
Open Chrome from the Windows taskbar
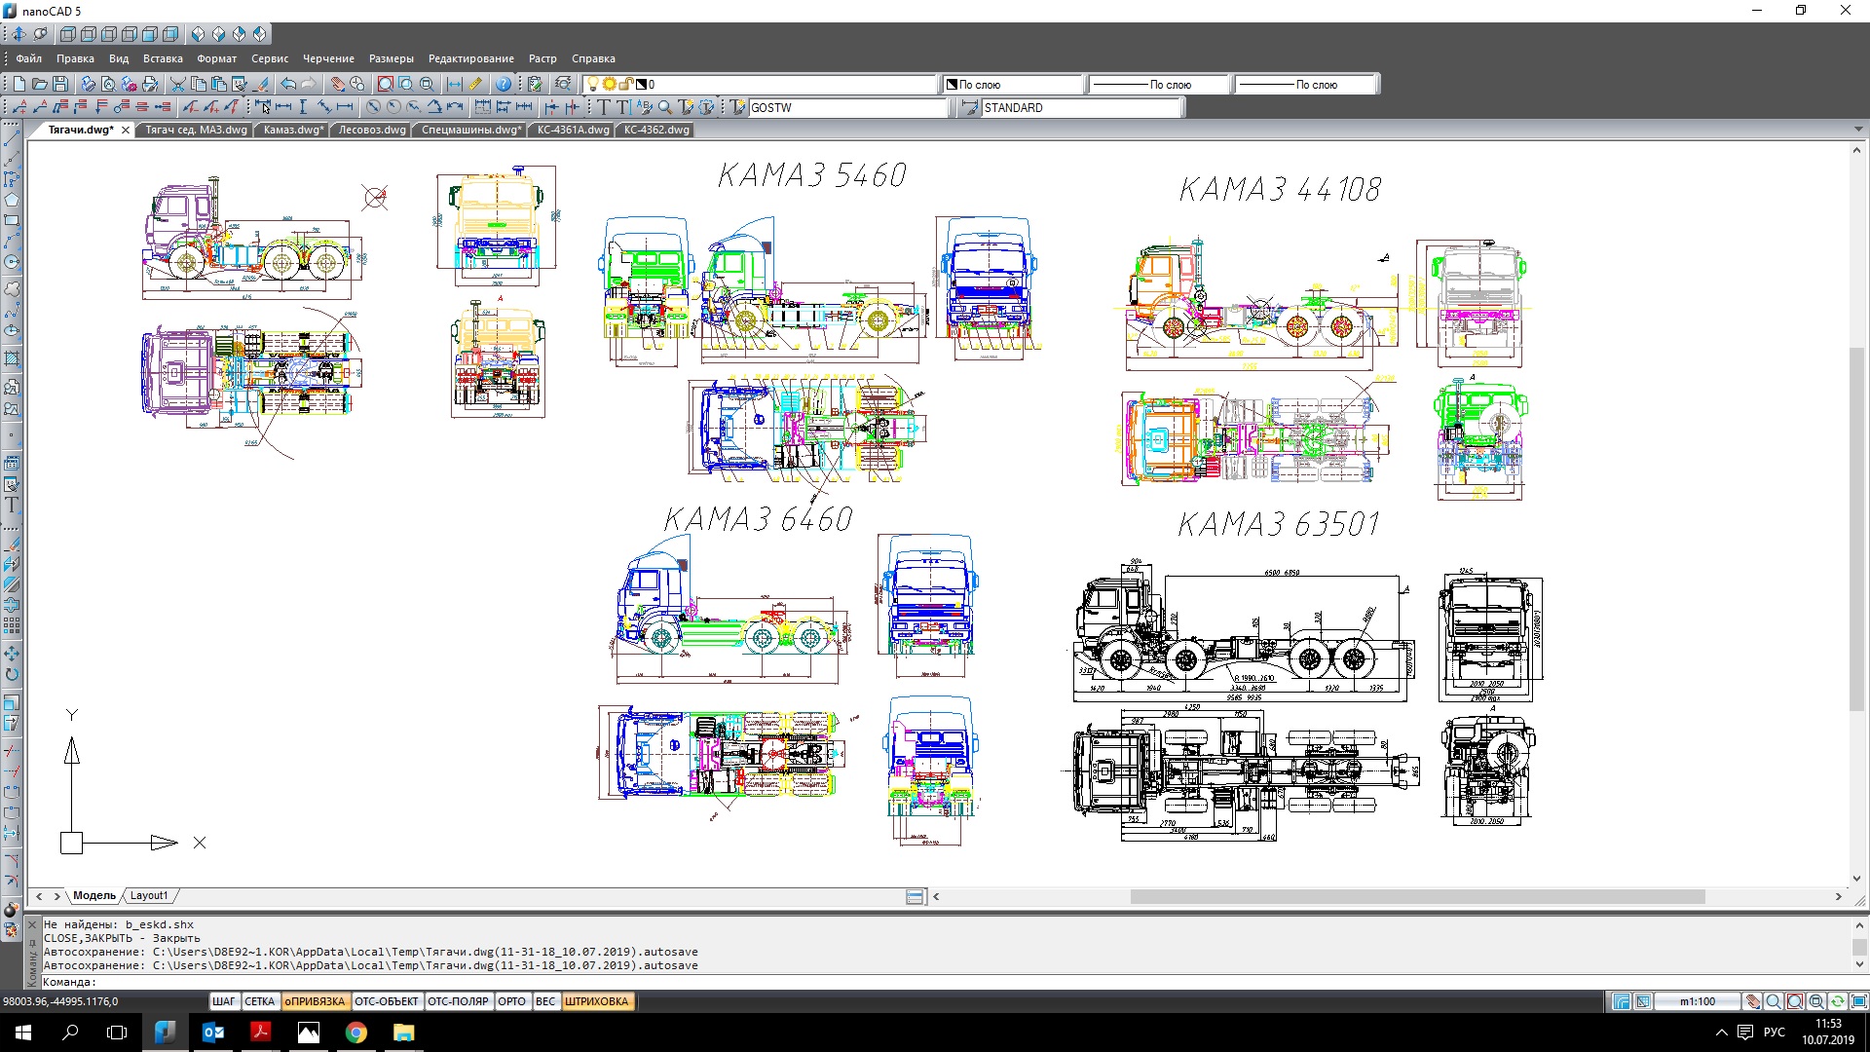point(356,1033)
